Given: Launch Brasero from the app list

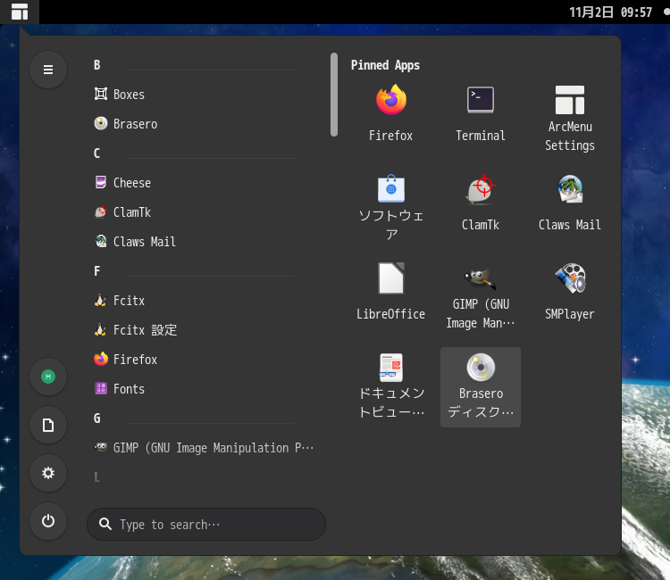Looking at the screenshot, I should click(x=205, y=124).
